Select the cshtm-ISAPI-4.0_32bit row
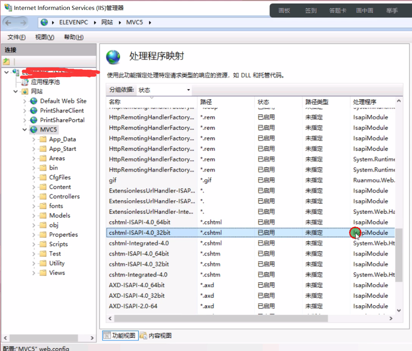The width and height of the screenshot is (412, 351). tap(251, 264)
